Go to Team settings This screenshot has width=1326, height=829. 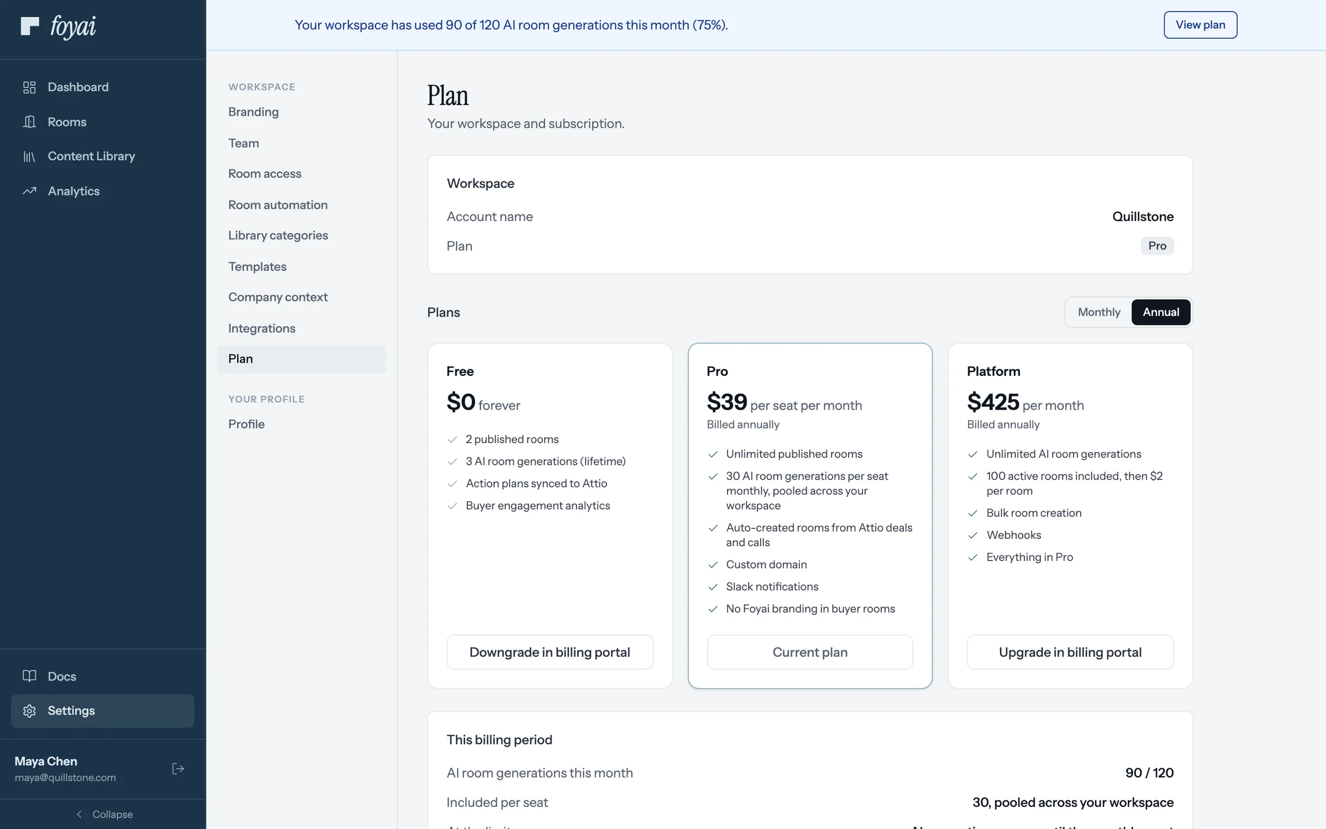coord(301,143)
